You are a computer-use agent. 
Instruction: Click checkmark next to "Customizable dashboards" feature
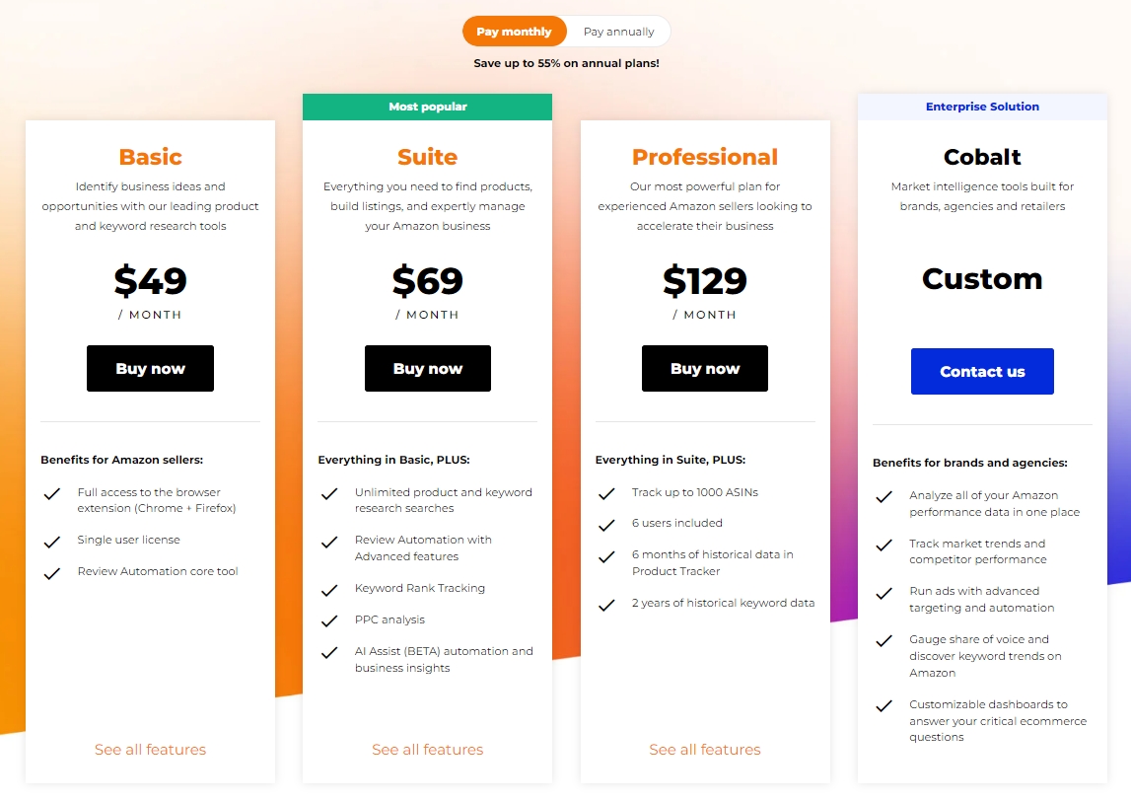tap(884, 705)
